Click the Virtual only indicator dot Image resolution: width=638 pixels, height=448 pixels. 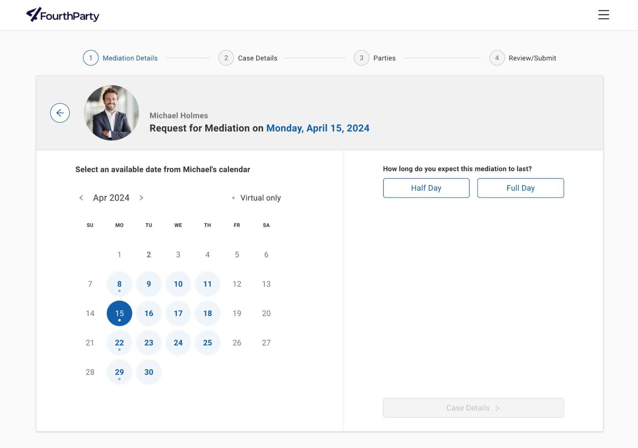click(x=233, y=198)
